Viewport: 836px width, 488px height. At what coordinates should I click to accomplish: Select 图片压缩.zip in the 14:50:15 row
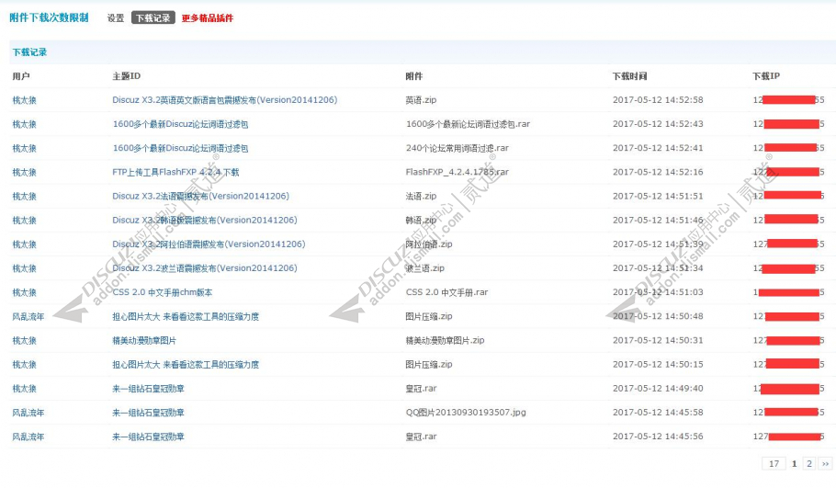[429, 364]
